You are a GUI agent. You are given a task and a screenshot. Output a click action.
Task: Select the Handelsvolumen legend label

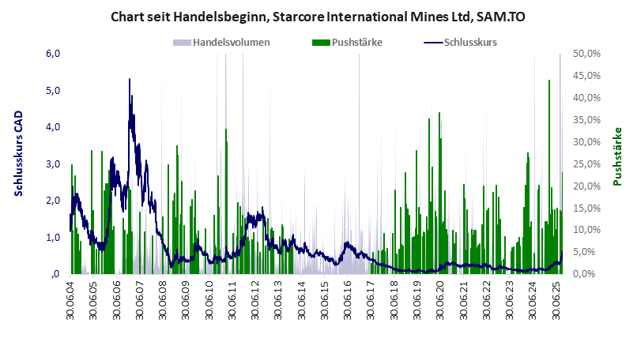(232, 43)
